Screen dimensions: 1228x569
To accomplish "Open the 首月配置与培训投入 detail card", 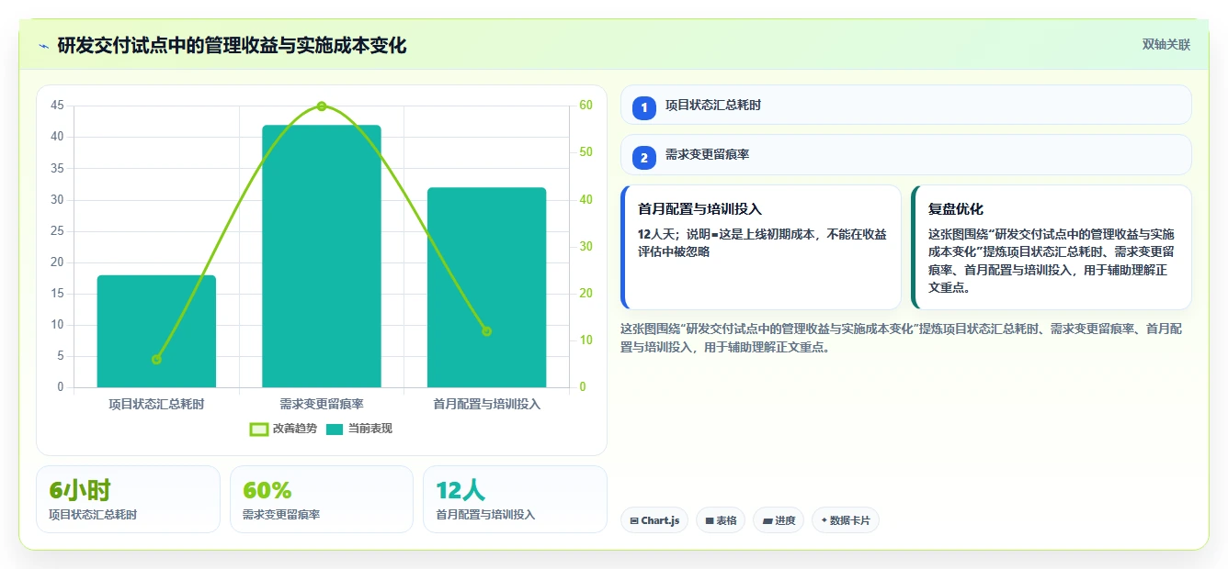I will [x=761, y=248].
